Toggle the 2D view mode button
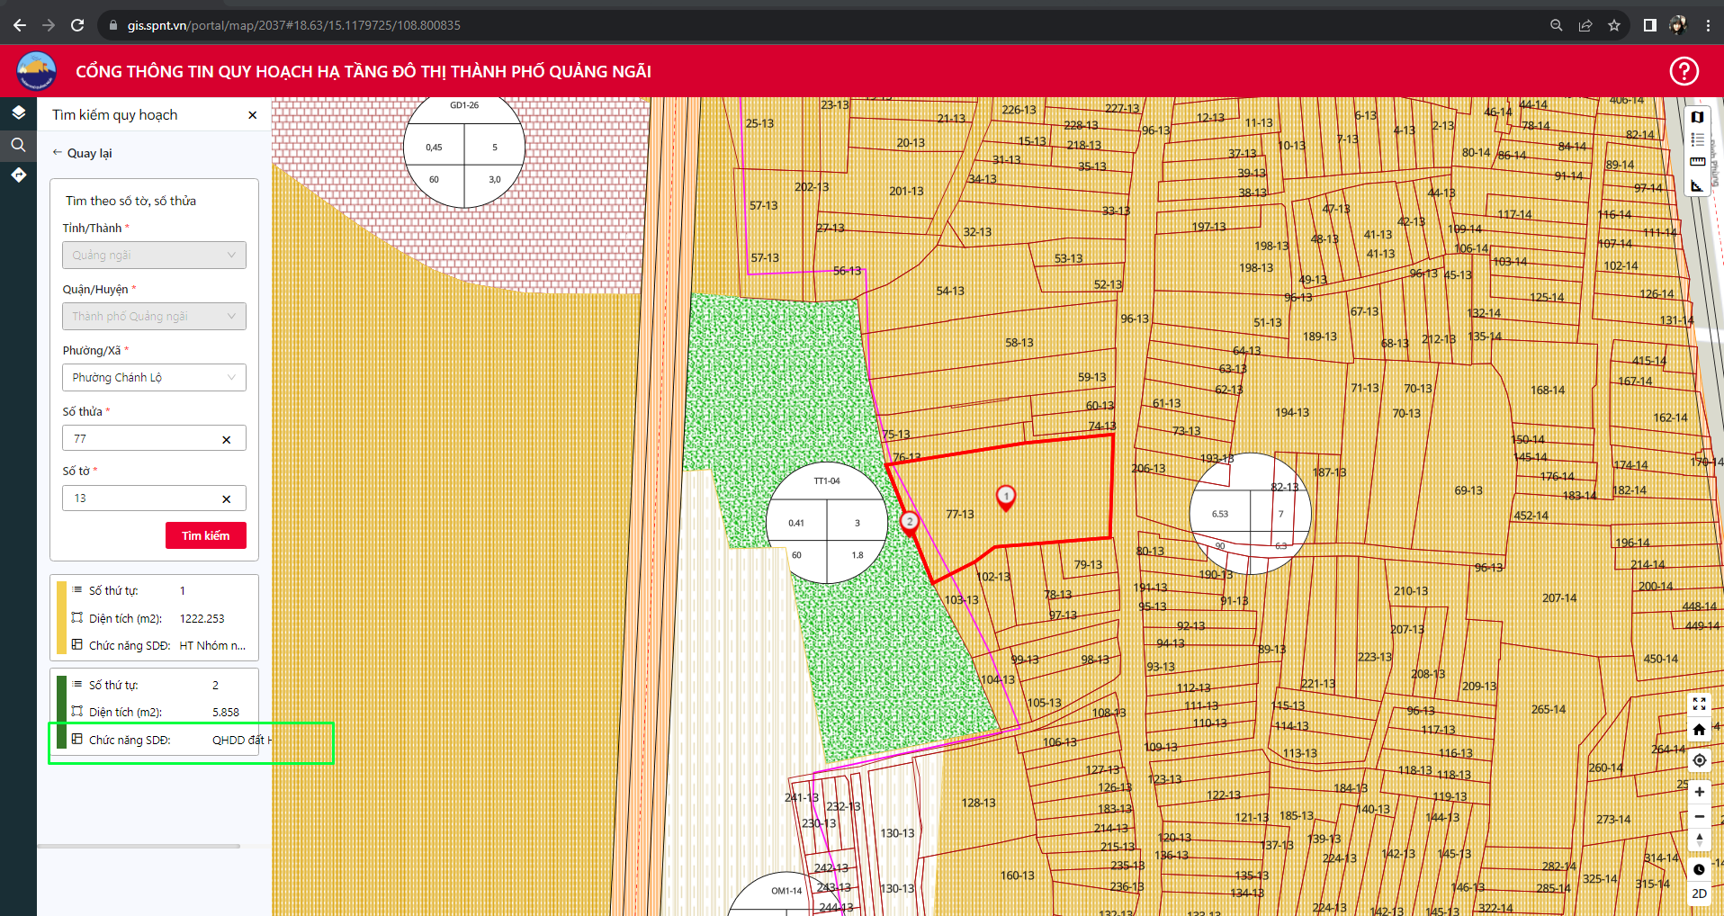 (1699, 894)
